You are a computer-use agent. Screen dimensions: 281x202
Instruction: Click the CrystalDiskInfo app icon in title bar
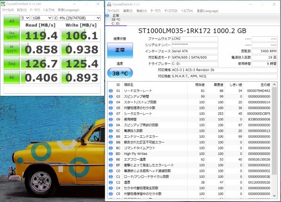click(109, 4)
